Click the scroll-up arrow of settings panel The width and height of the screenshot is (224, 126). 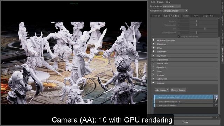point(219,19)
